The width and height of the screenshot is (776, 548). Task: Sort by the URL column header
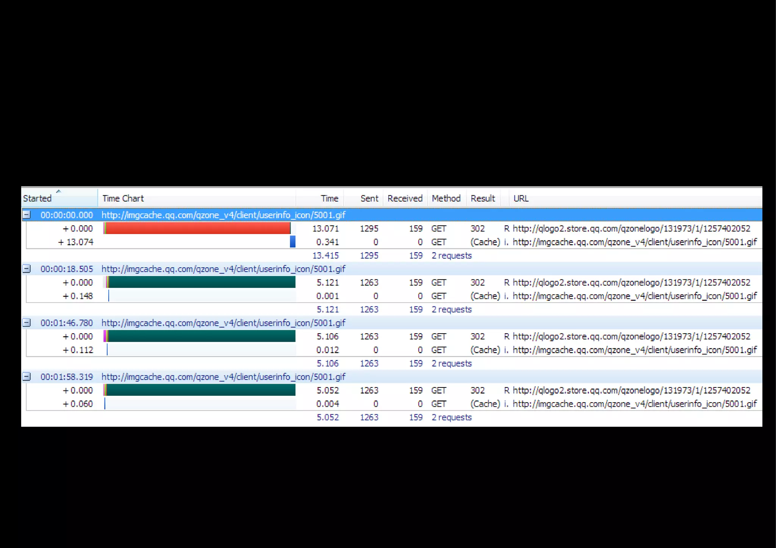coord(521,198)
